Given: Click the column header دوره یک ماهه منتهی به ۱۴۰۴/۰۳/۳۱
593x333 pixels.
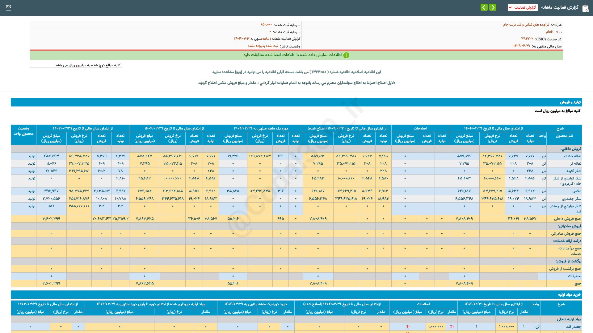Looking at the screenshot, I should (261, 128).
